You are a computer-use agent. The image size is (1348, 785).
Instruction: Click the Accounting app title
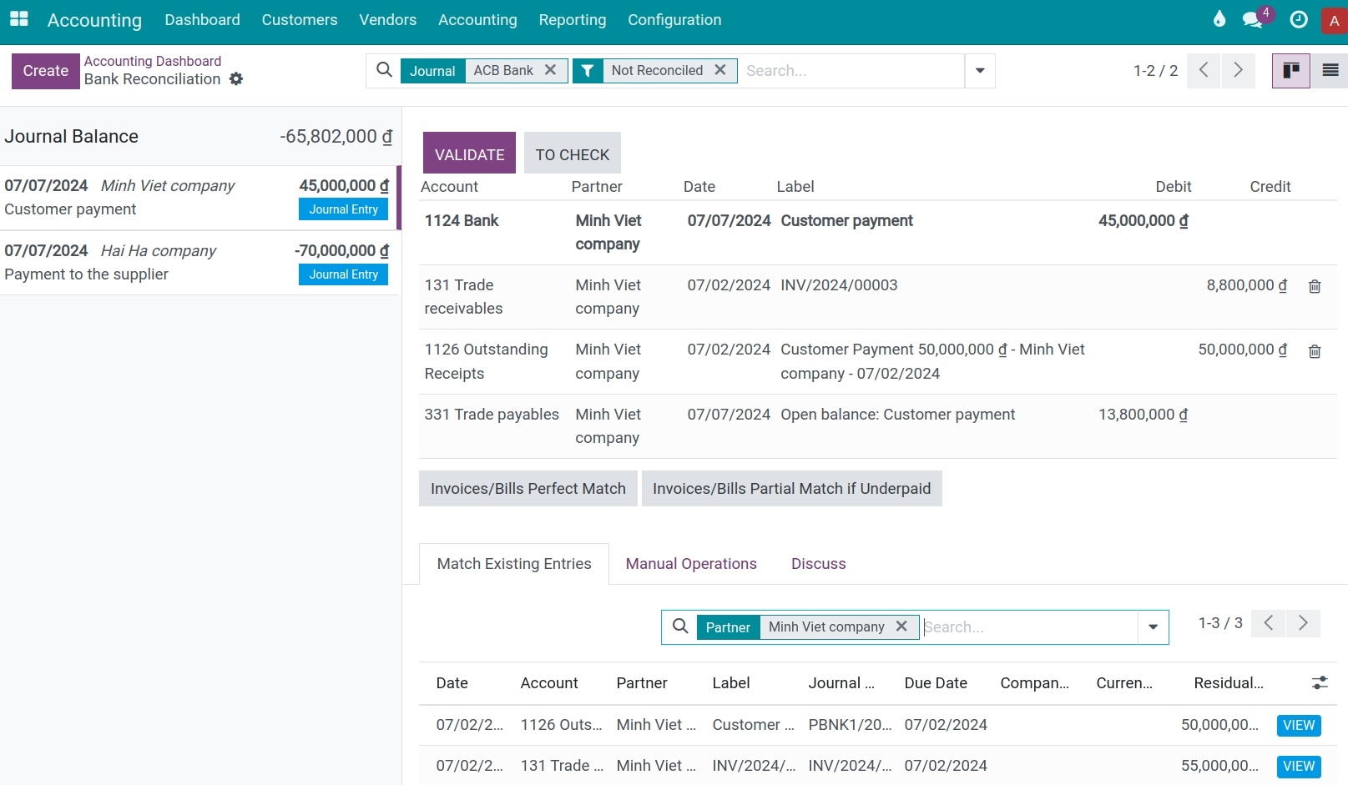click(x=94, y=20)
